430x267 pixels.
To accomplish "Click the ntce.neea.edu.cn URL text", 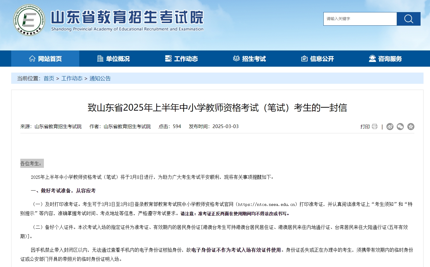I will (267, 204).
